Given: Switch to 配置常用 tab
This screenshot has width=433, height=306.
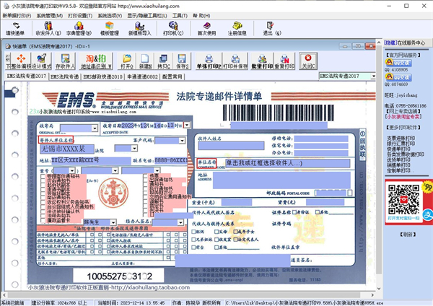Looking at the screenshot, I should tap(172, 76).
